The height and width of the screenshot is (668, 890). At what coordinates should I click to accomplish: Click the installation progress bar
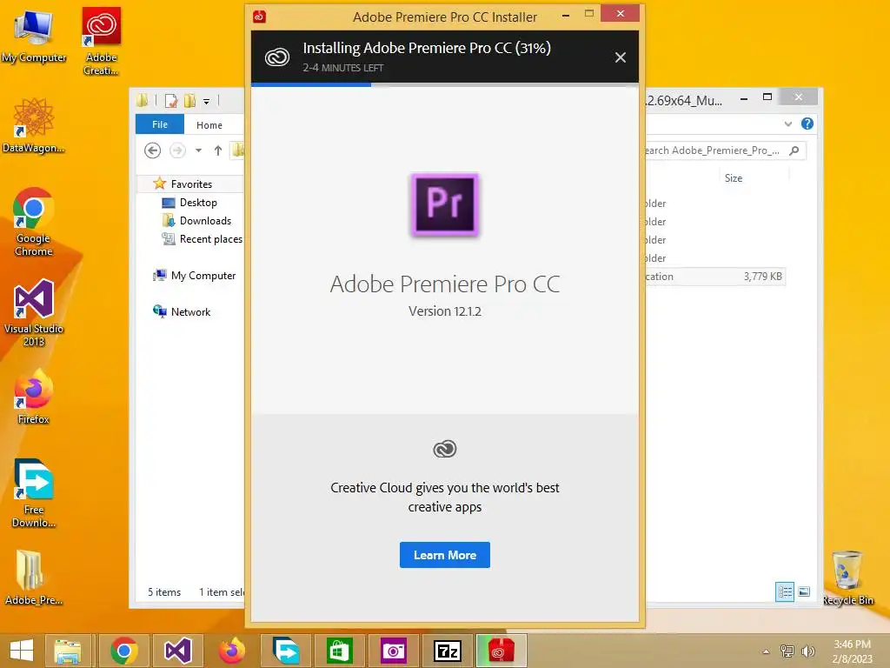pyautogui.click(x=444, y=84)
